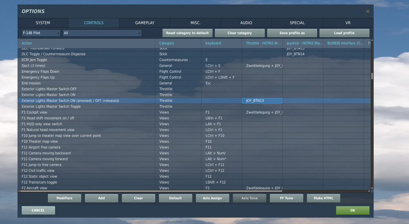Select F12 Trains/cars toggle row
The image size is (409, 224).
[194, 182]
